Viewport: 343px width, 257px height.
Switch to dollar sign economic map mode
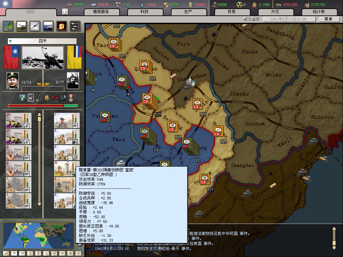click(x=30, y=253)
